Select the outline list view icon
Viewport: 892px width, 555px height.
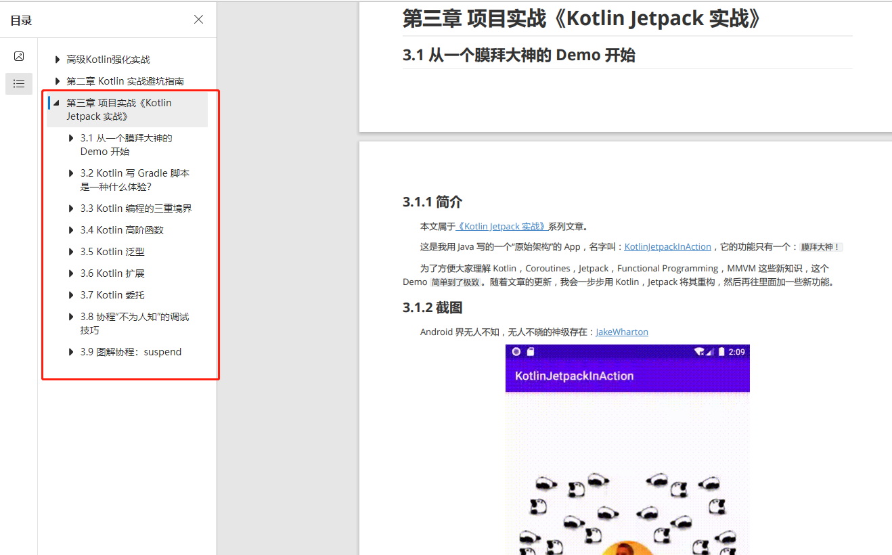[x=19, y=84]
